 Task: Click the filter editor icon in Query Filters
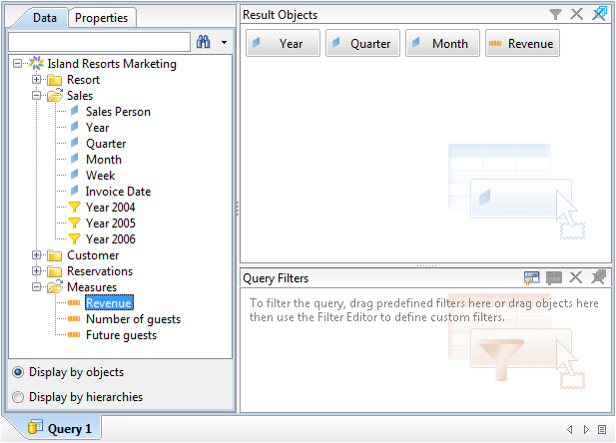[x=531, y=278]
